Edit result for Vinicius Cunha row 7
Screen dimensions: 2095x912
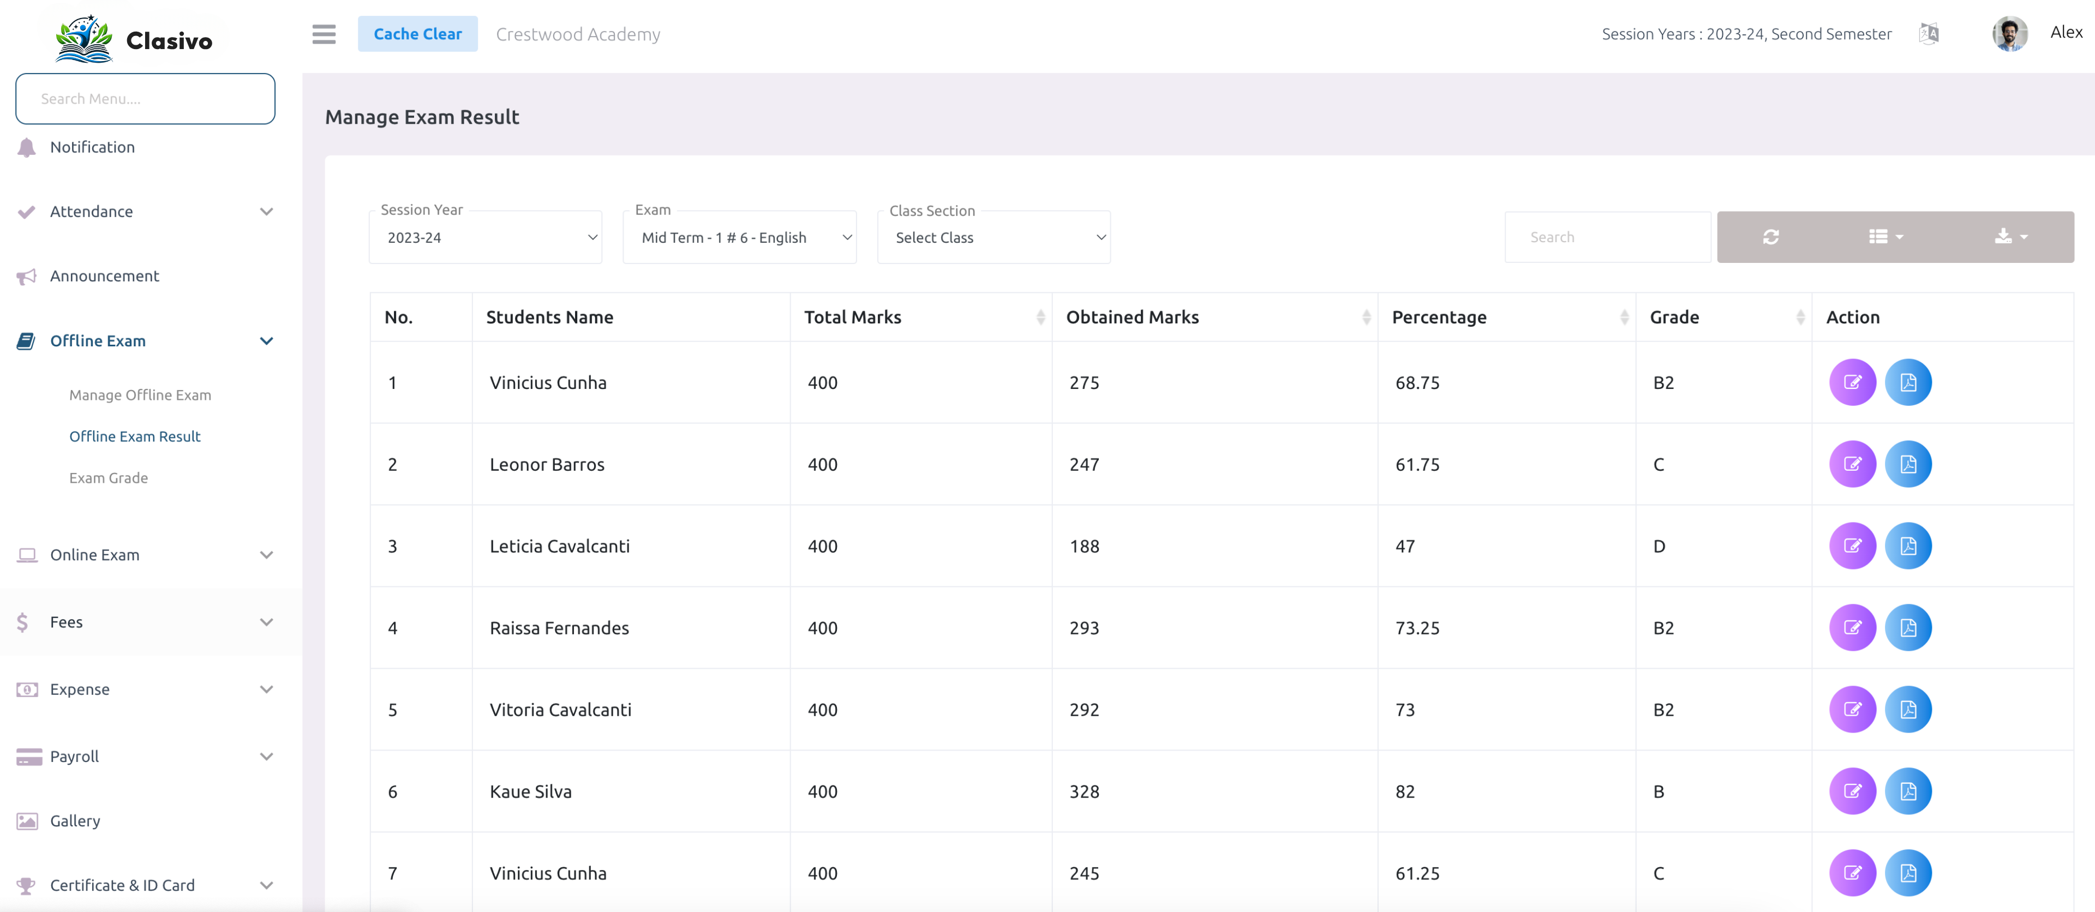point(1852,873)
